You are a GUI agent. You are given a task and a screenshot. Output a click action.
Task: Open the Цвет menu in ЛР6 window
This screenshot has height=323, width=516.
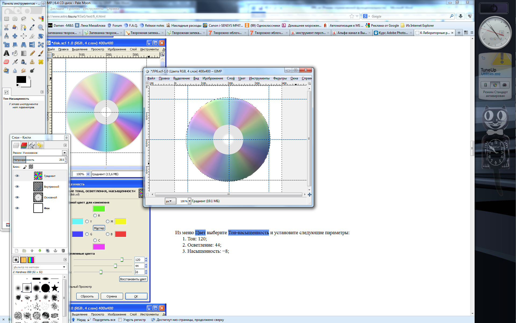click(x=242, y=78)
